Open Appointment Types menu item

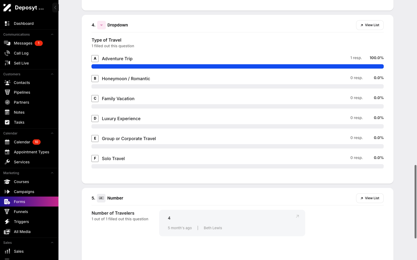tap(29, 152)
